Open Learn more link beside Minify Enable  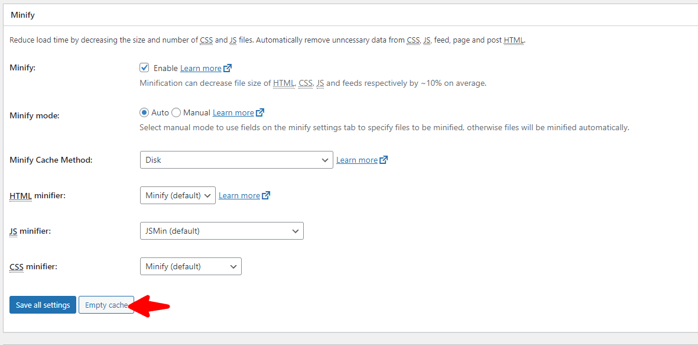(x=201, y=68)
